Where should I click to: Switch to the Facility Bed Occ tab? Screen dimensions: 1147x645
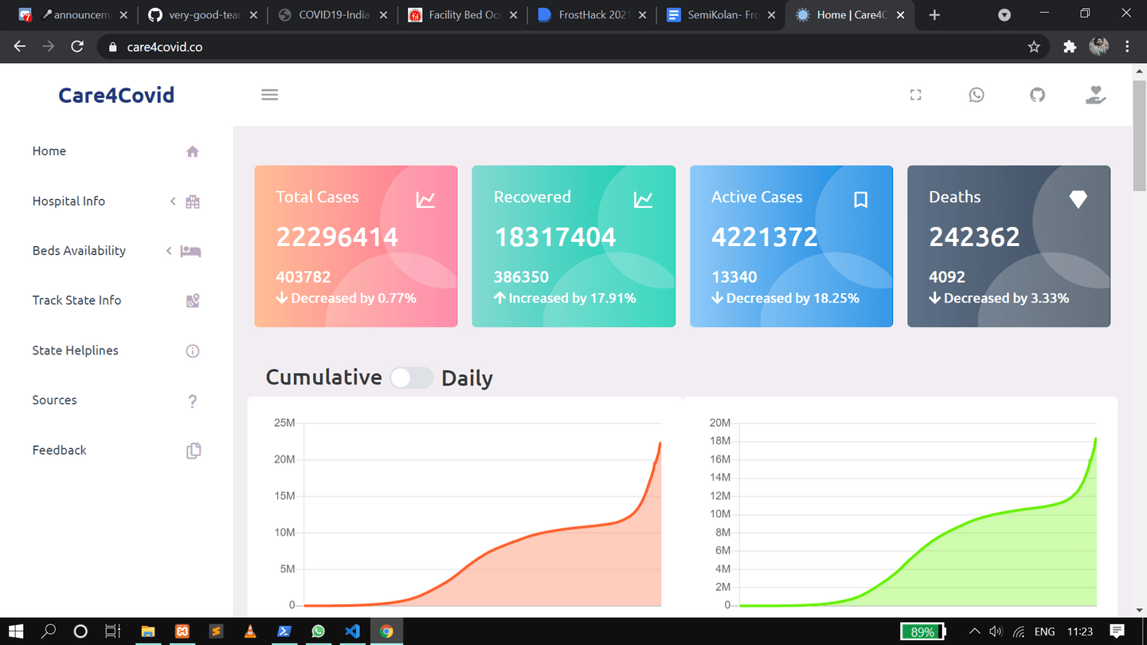[462, 15]
